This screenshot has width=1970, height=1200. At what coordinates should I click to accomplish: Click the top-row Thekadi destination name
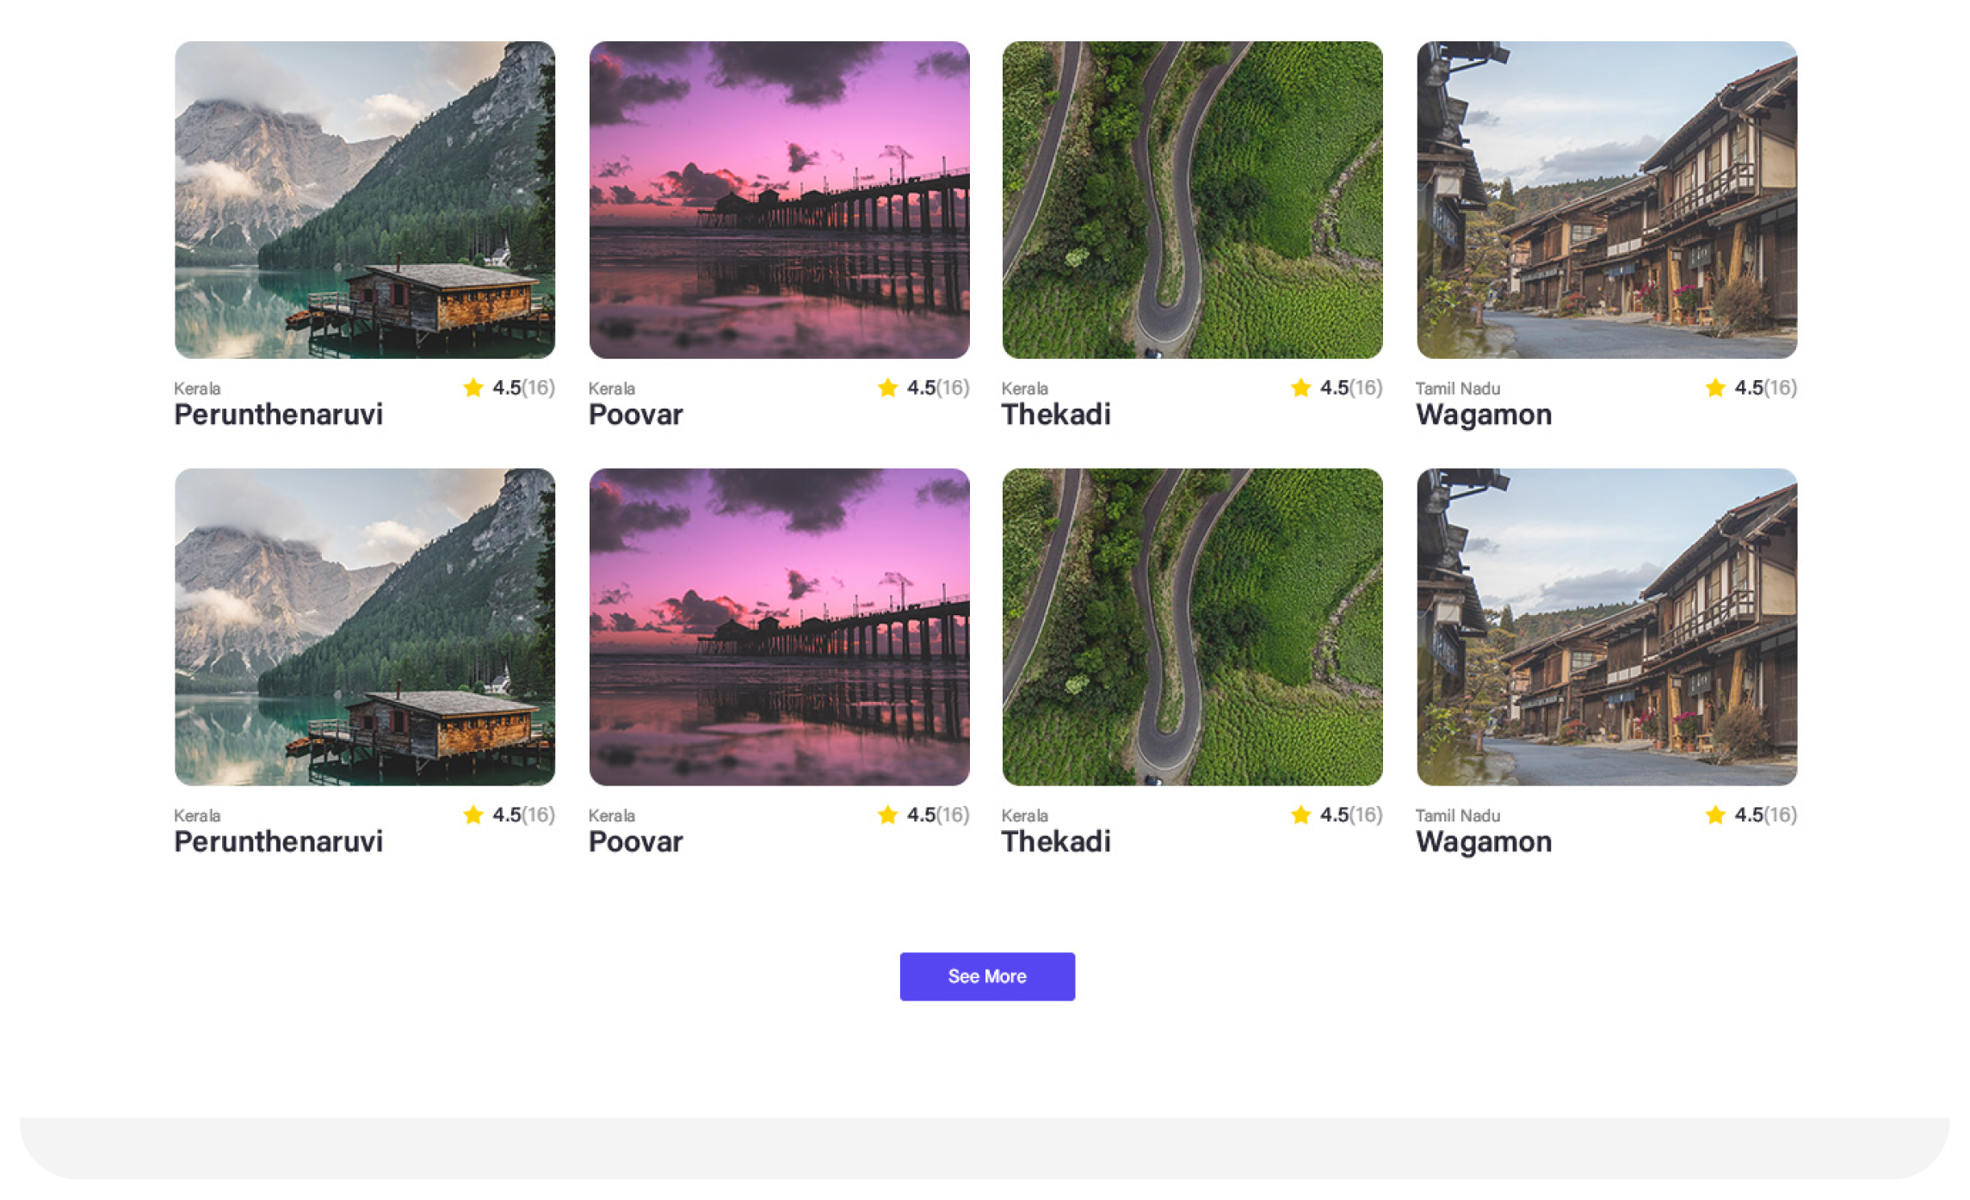tap(1056, 415)
